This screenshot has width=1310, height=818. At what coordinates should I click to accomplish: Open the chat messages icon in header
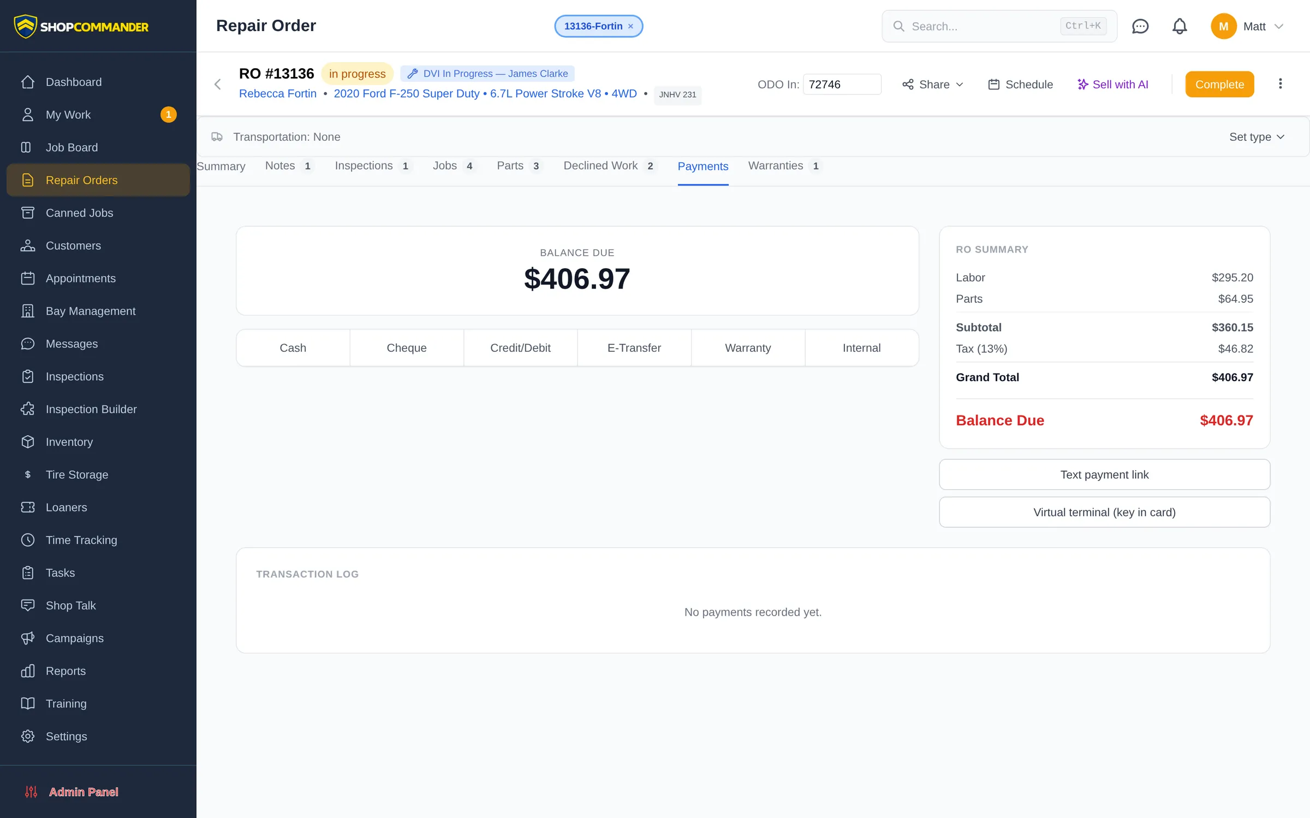(x=1140, y=26)
